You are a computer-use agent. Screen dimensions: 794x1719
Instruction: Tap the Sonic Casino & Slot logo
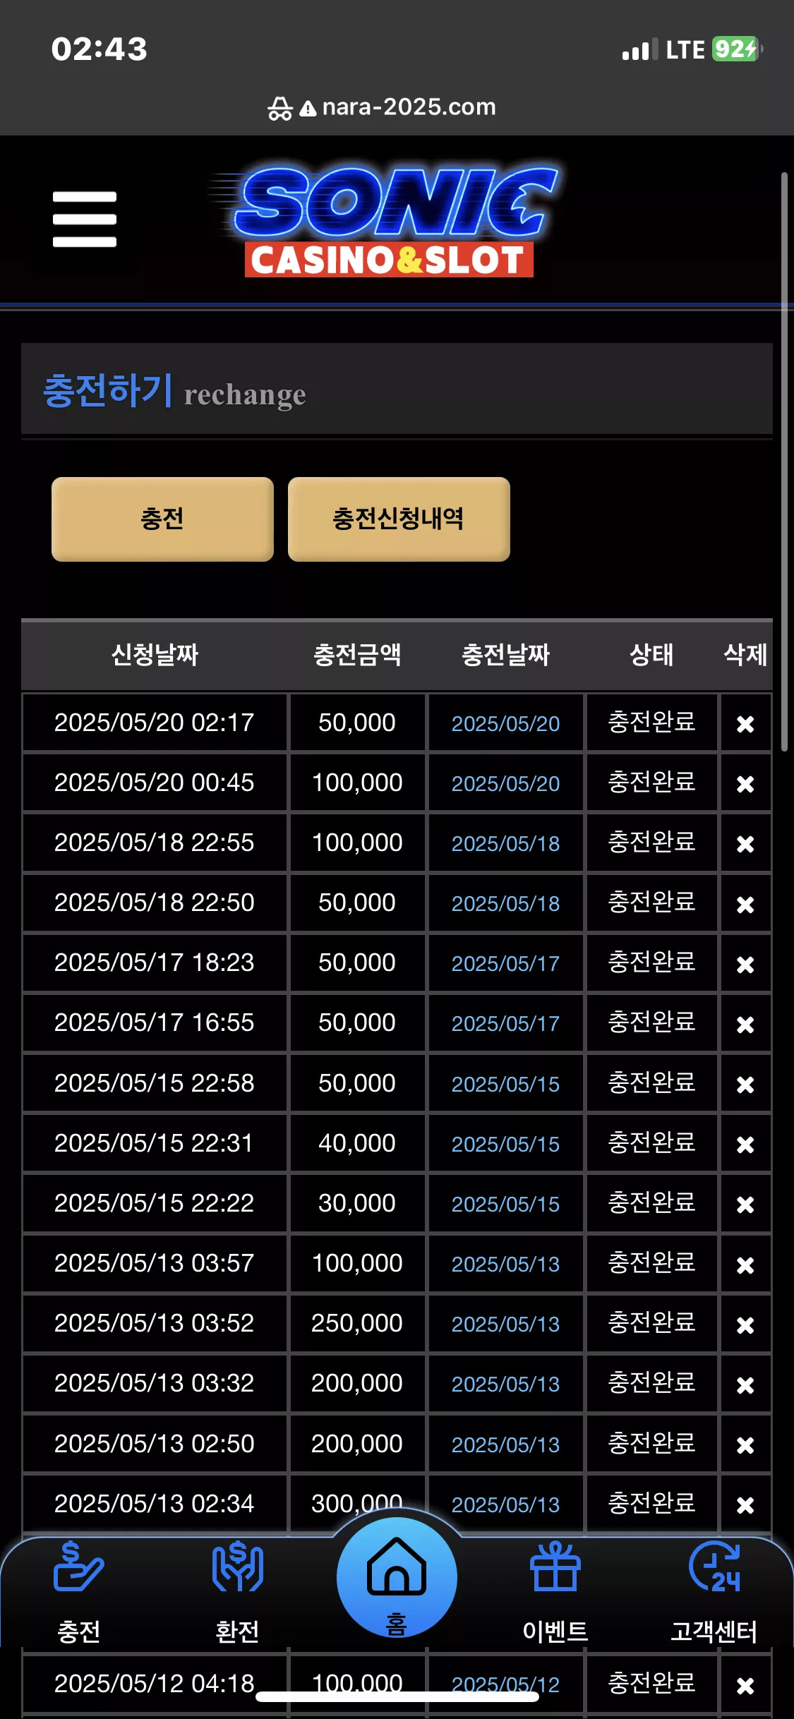tap(386, 221)
